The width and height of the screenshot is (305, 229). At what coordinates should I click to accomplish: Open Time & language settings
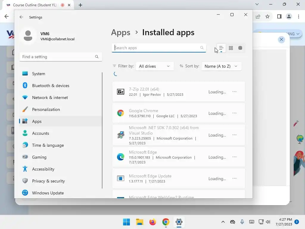60,145
